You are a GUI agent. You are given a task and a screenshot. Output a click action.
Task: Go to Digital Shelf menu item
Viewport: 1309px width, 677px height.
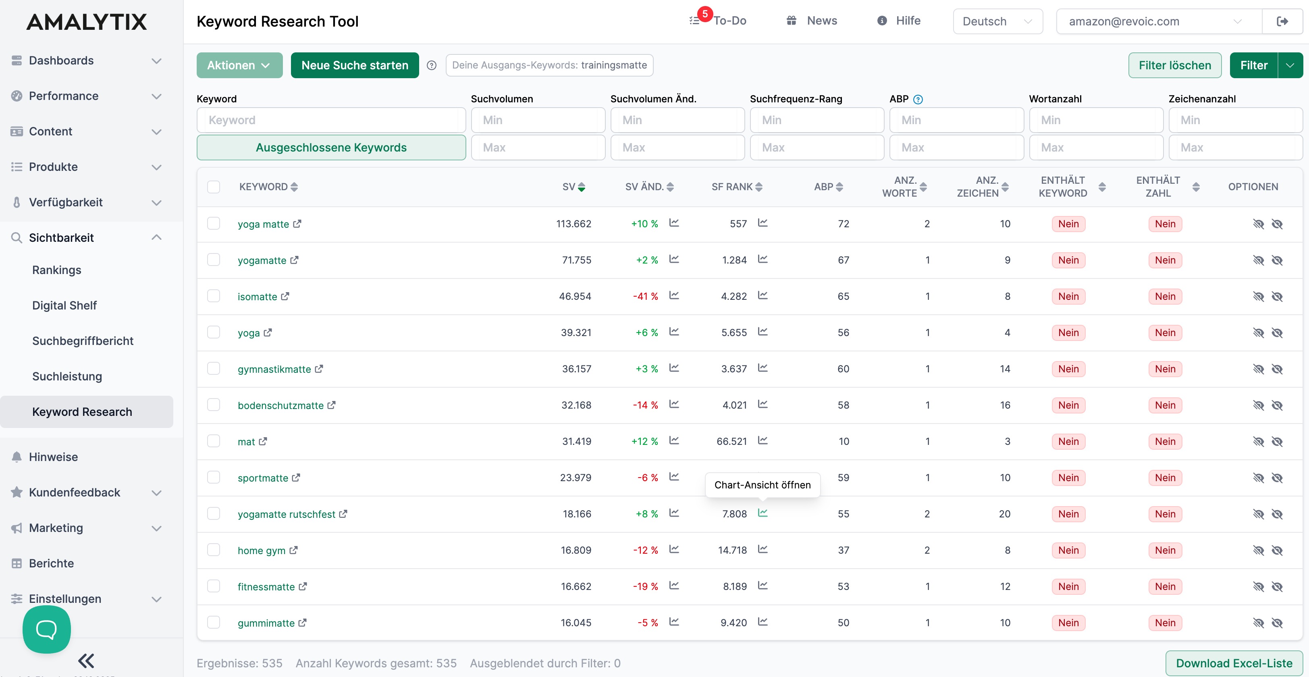tap(64, 305)
